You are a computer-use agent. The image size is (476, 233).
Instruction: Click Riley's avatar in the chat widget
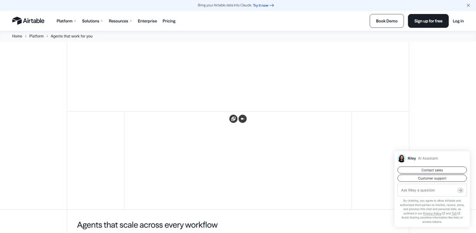(x=401, y=158)
